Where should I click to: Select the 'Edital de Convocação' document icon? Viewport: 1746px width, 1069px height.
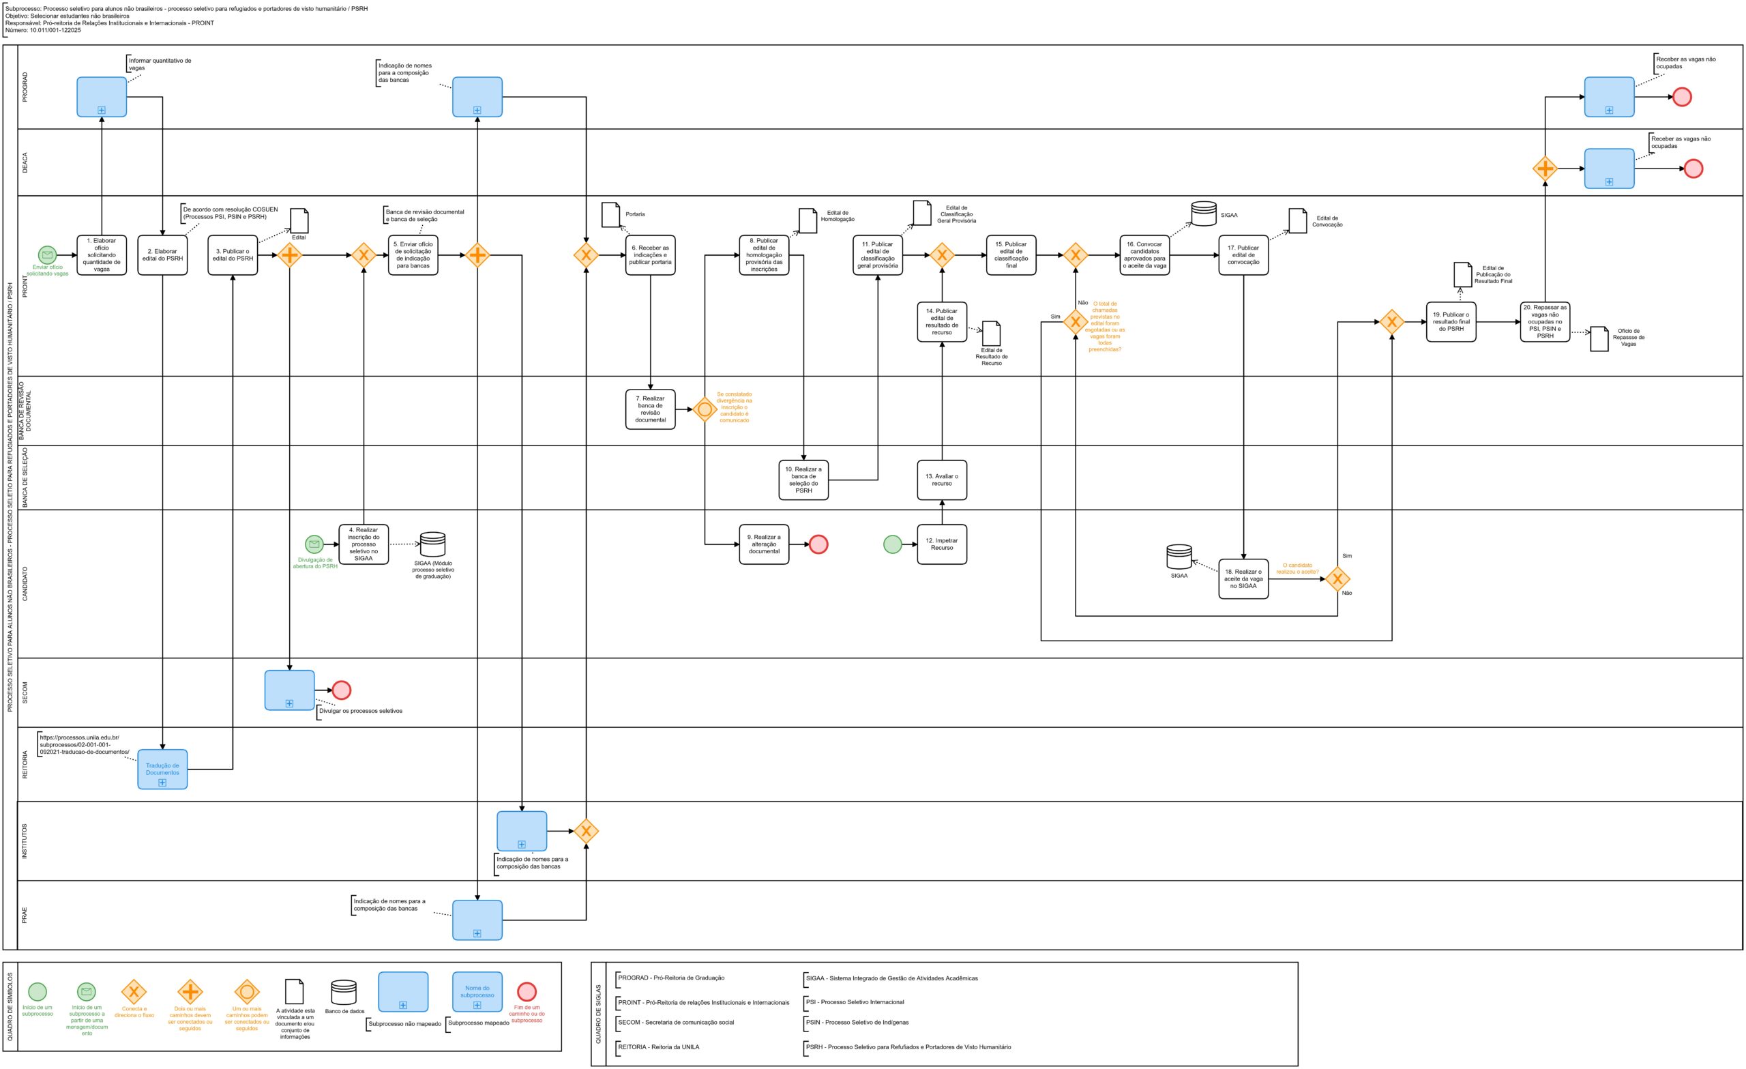[1297, 220]
